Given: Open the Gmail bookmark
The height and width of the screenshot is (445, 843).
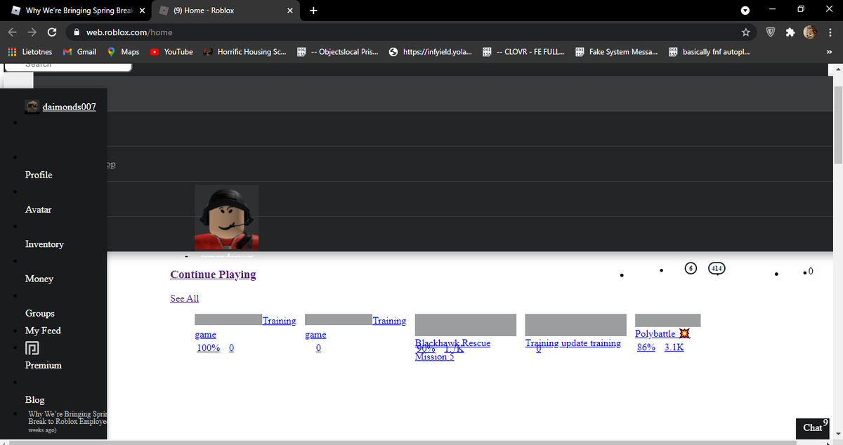Looking at the screenshot, I should pyautogui.click(x=79, y=52).
